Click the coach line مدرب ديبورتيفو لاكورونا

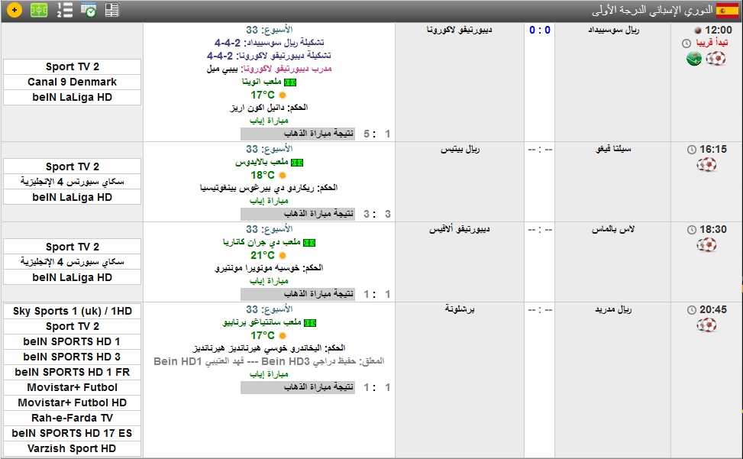[x=269, y=69]
